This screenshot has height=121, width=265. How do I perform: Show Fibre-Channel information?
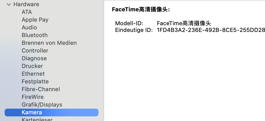coord(41,89)
